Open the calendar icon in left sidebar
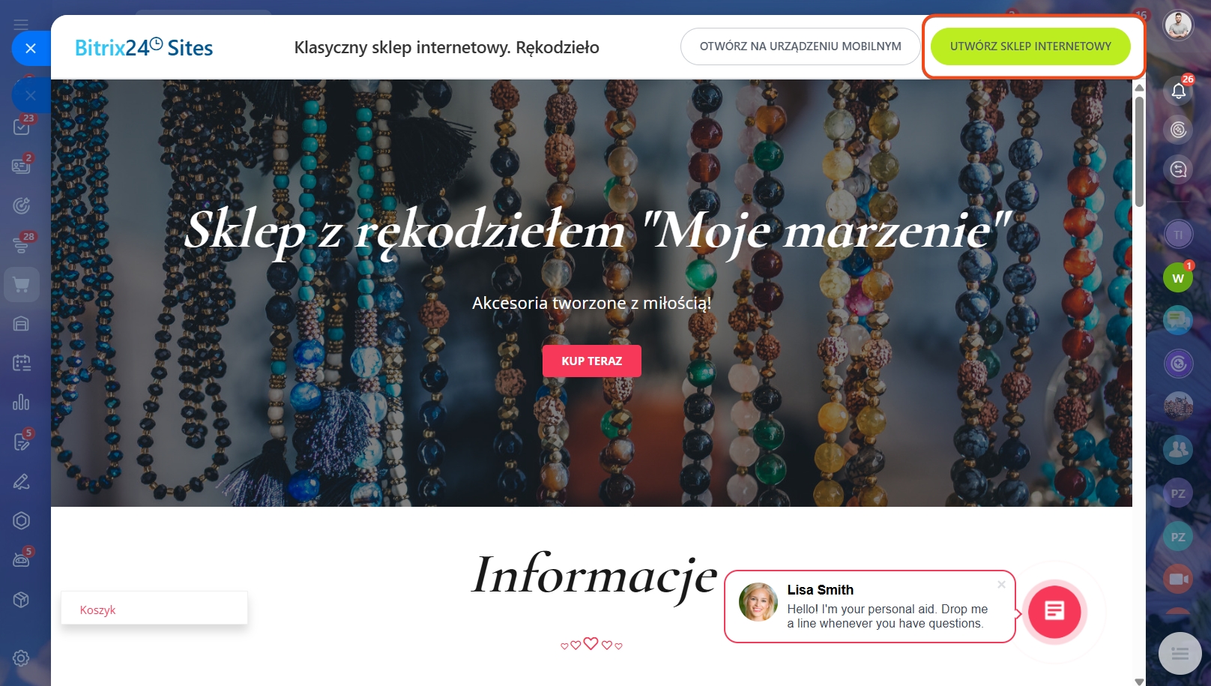Viewport: 1211px width, 686px height. [22, 364]
